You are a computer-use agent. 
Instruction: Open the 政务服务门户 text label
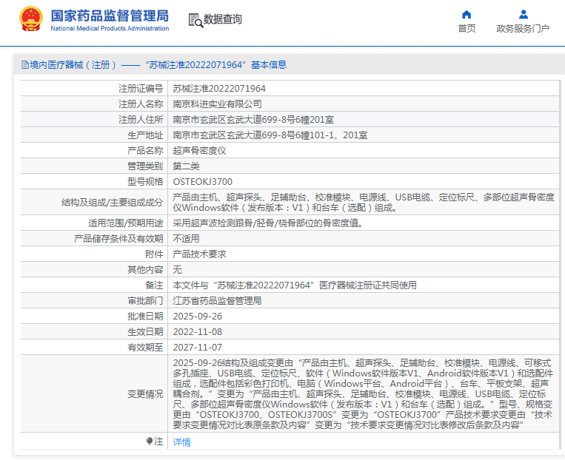523,29
